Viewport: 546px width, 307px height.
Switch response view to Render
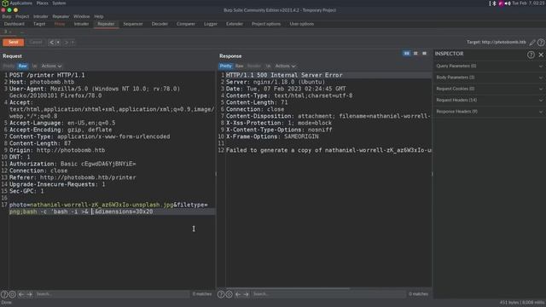[254, 66]
